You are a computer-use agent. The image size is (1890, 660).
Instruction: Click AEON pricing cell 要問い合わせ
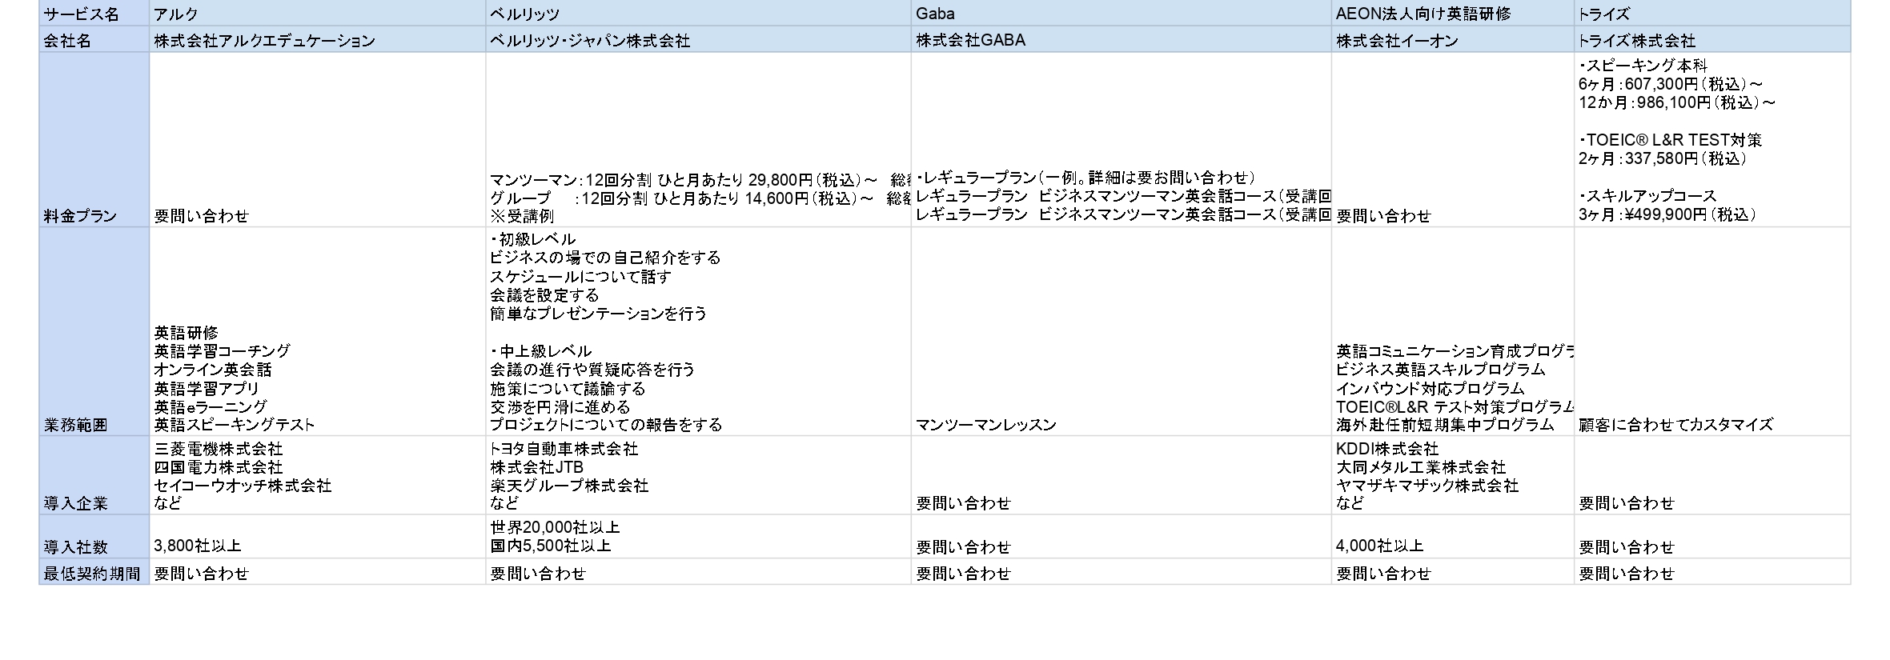click(x=1453, y=140)
